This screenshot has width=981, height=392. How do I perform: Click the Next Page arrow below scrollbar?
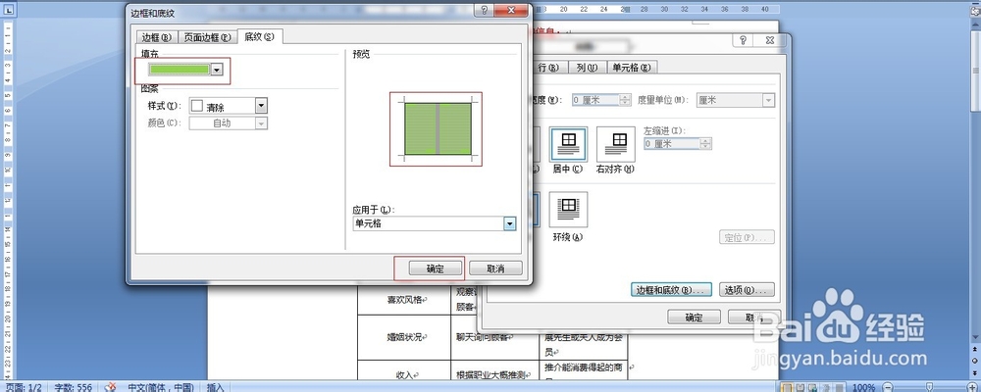975,372
